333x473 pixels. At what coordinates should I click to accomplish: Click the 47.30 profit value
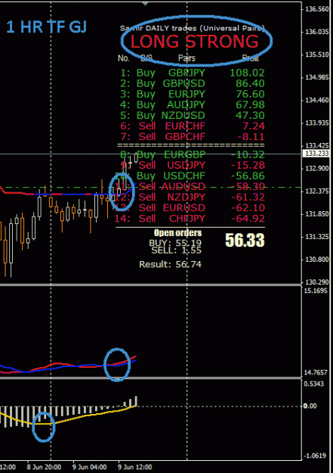tap(250, 115)
